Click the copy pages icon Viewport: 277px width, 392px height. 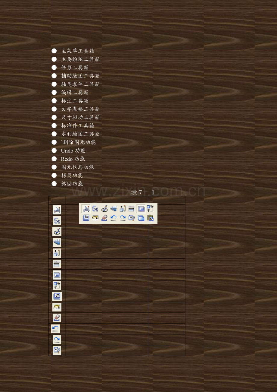(141, 218)
